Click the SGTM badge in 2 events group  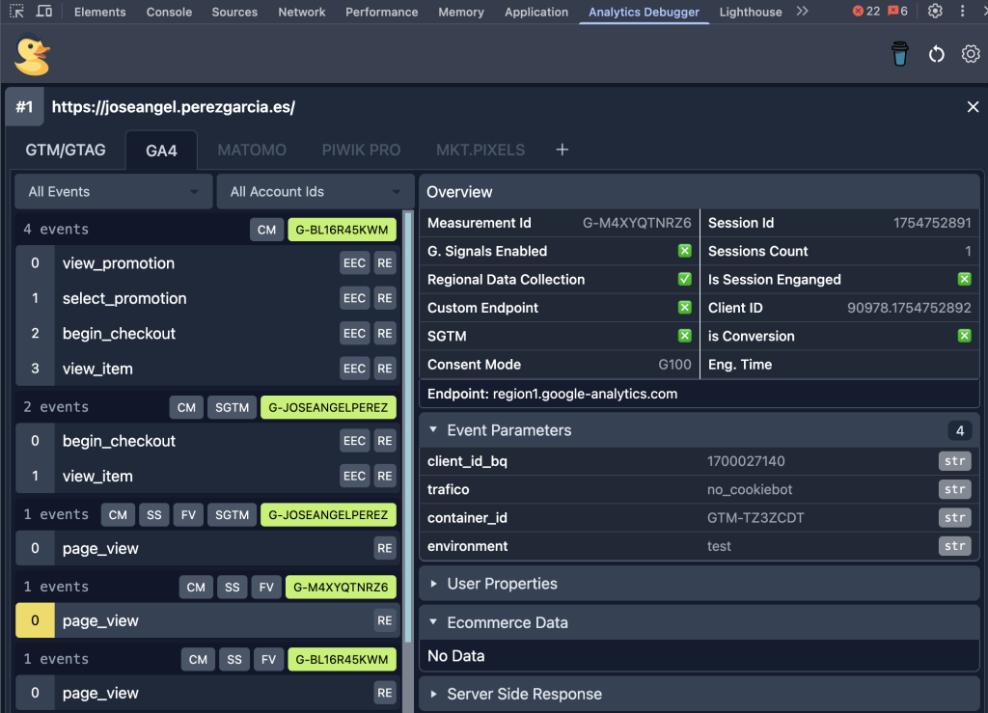point(232,407)
